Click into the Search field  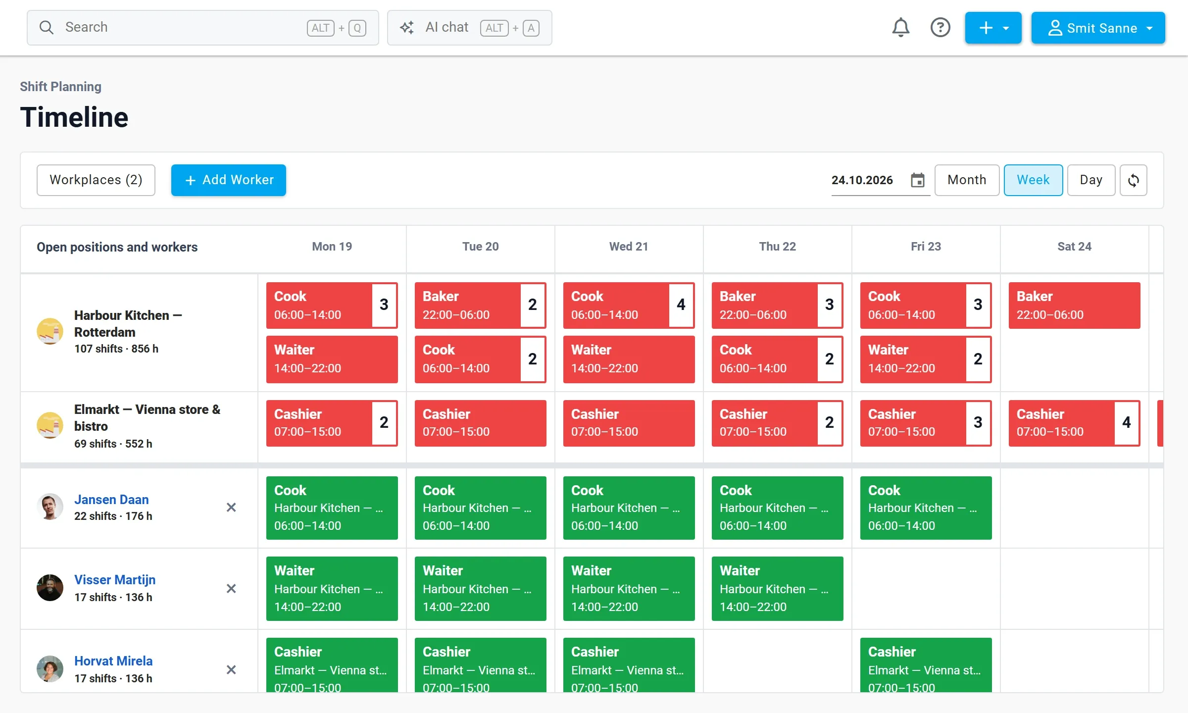click(203, 28)
